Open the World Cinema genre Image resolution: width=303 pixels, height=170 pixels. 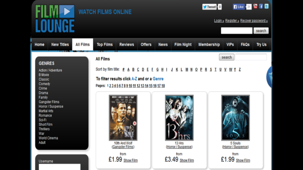pos(48,138)
